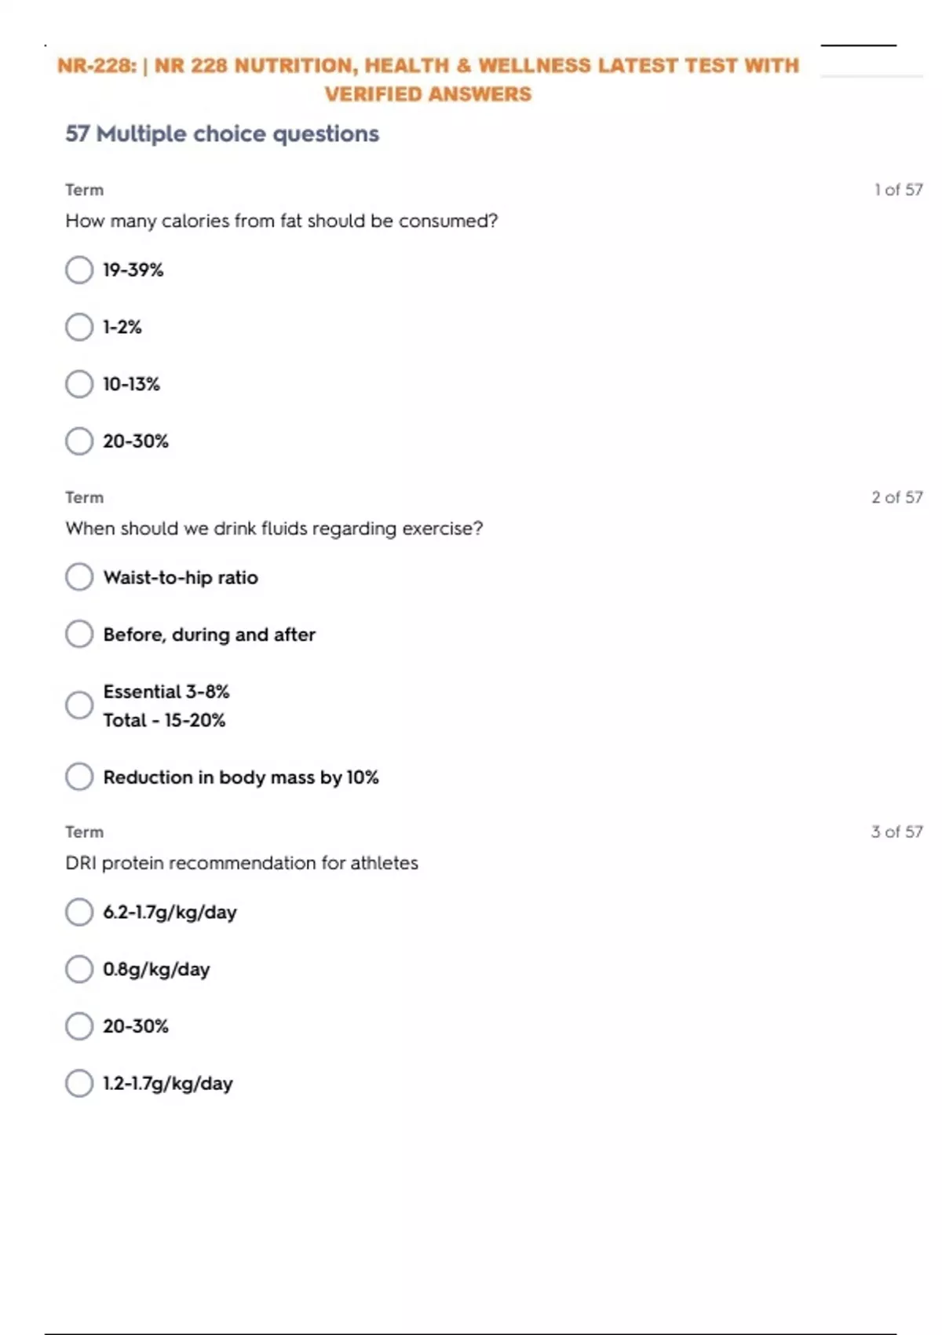Select the 19-39% answer option
Viewport: 942px width, 1335px height.
tap(79, 270)
